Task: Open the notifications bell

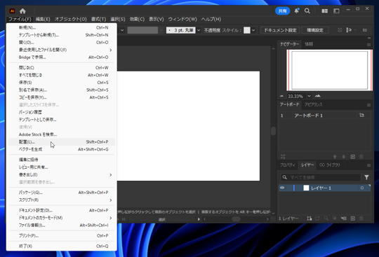Action: (x=297, y=11)
